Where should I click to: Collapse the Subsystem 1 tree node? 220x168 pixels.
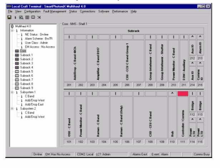pyautogui.click(x=12, y=92)
